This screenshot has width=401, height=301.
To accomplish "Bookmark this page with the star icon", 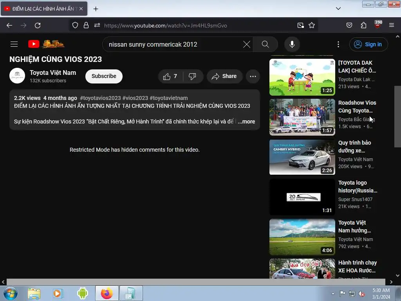I will pyautogui.click(x=311, y=25).
